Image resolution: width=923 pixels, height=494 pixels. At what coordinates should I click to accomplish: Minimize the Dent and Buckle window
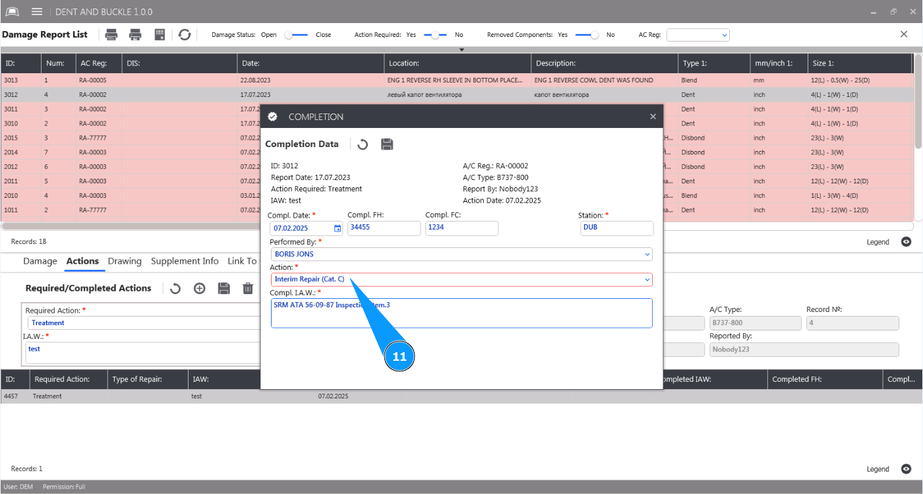874,12
